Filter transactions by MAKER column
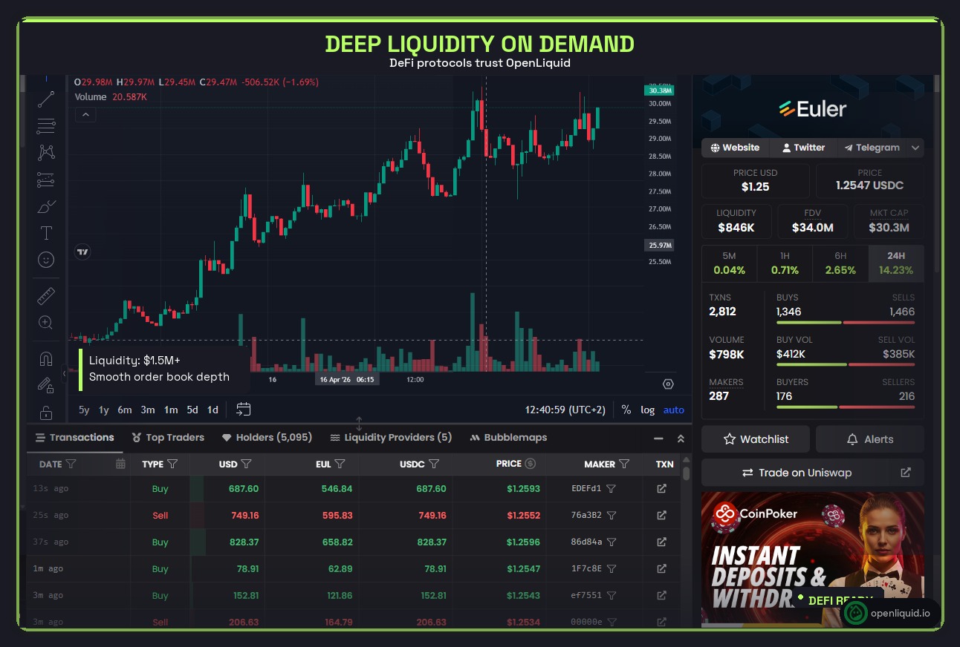Viewport: 960px width, 647px height. [x=623, y=464]
